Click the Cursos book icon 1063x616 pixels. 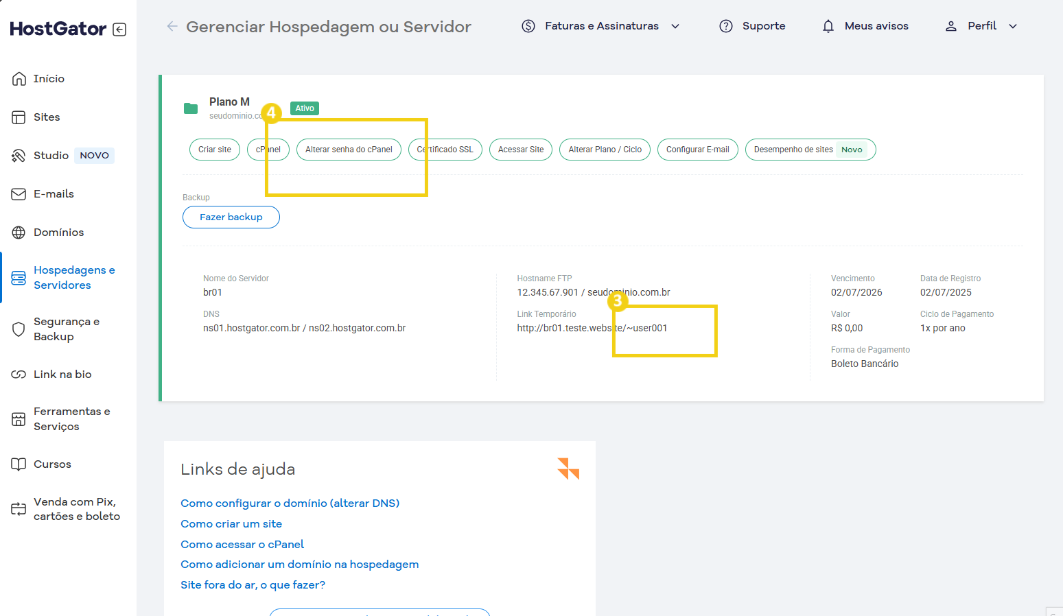[x=19, y=464]
